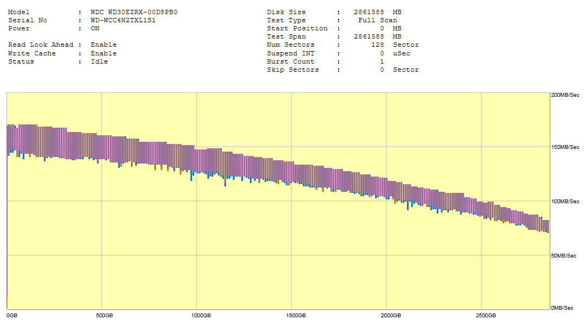Select the serial number WD-WCC4N2TXL1S1
The width and height of the screenshot is (587, 326).
point(123,20)
